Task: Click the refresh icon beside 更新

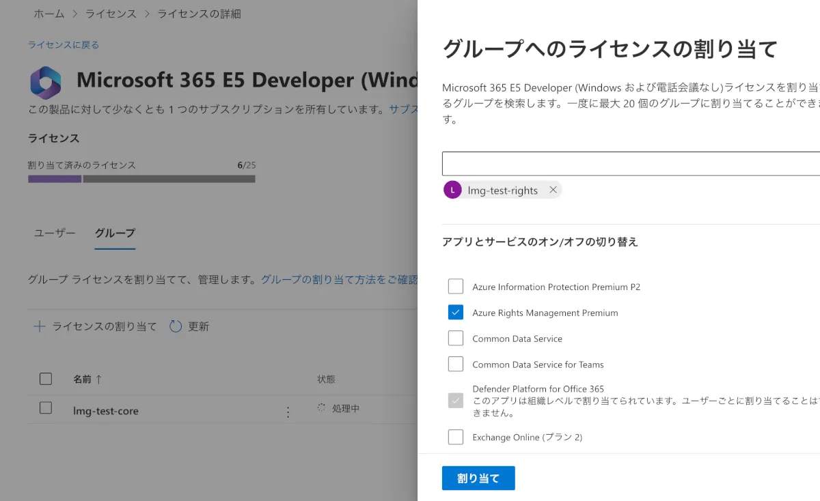Action: [176, 326]
